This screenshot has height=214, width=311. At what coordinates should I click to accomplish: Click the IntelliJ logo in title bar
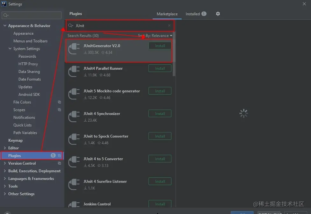[x=4, y=4]
